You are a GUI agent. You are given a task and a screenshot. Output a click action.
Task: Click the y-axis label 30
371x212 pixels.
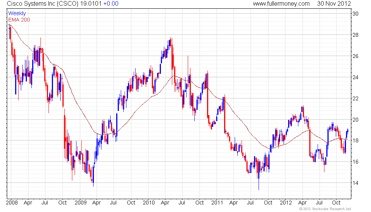coord(355,14)
